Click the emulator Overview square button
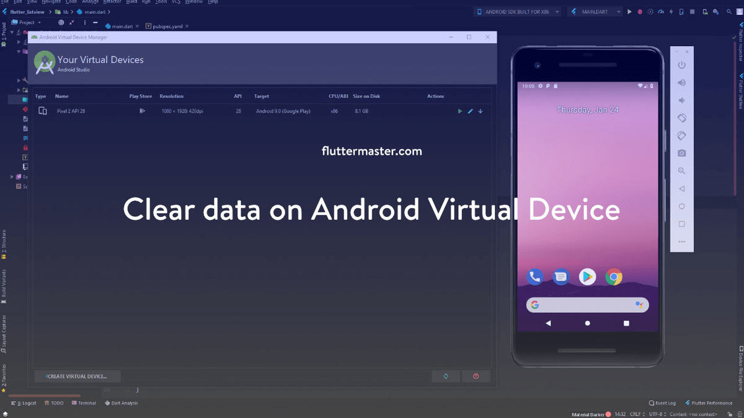The width and height of the screenshot is (744, 418). pos(682,224)
